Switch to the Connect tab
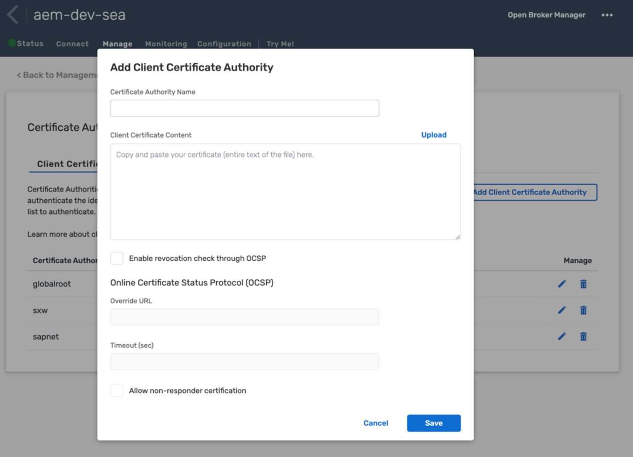Image resolution: width=633 pixels, height=457 pixels. (73, 44)
